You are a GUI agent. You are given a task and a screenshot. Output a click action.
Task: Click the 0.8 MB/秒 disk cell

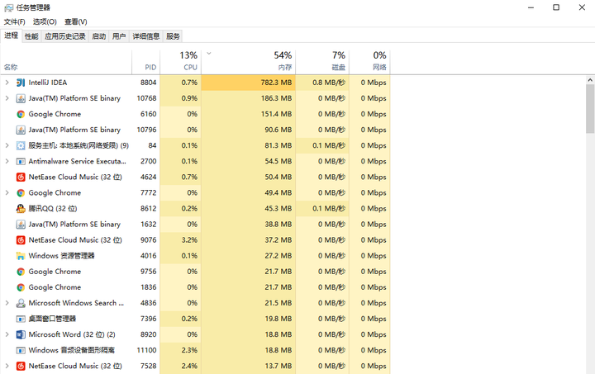[322, 83]
